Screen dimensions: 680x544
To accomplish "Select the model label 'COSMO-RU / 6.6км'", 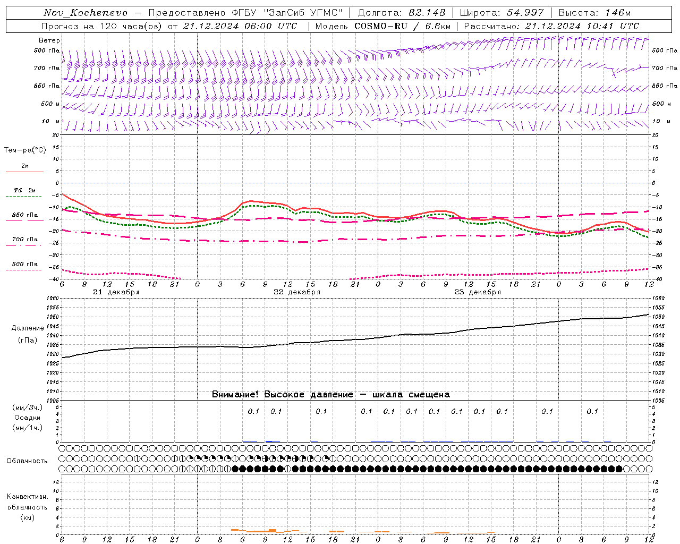I will pos(402,26).
